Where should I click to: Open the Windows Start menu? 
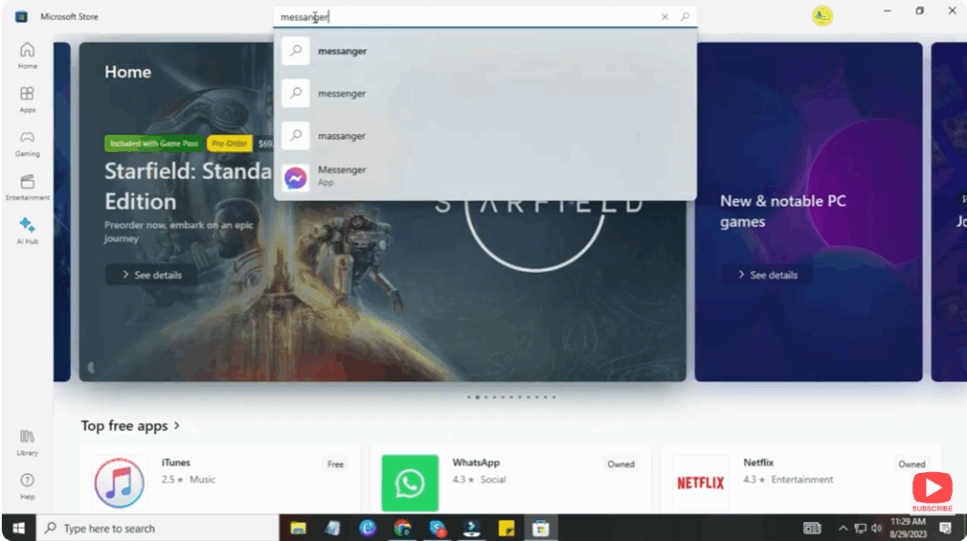[18, 528]
